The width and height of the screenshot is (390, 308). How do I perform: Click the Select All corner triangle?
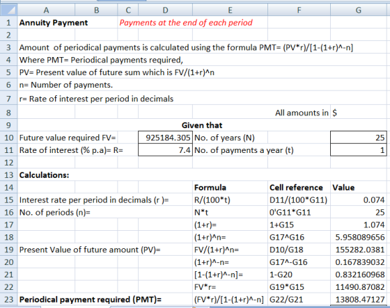8,10
